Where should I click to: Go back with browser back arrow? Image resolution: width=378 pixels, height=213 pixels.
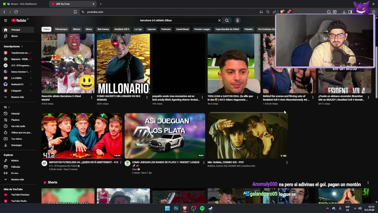point(4,12)
